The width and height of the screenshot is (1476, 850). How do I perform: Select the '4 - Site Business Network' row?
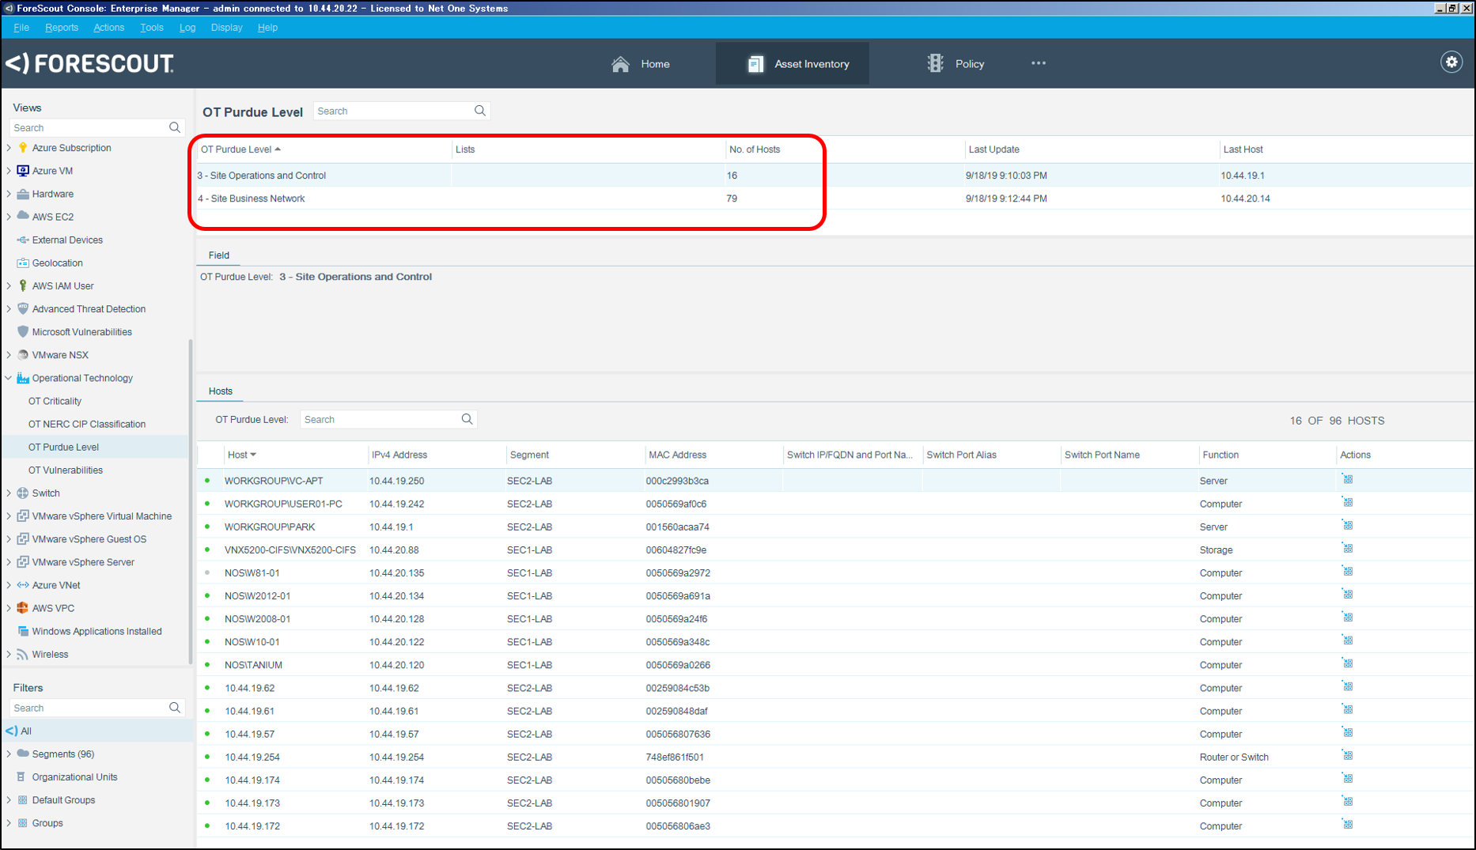click(x=835, y=198)
